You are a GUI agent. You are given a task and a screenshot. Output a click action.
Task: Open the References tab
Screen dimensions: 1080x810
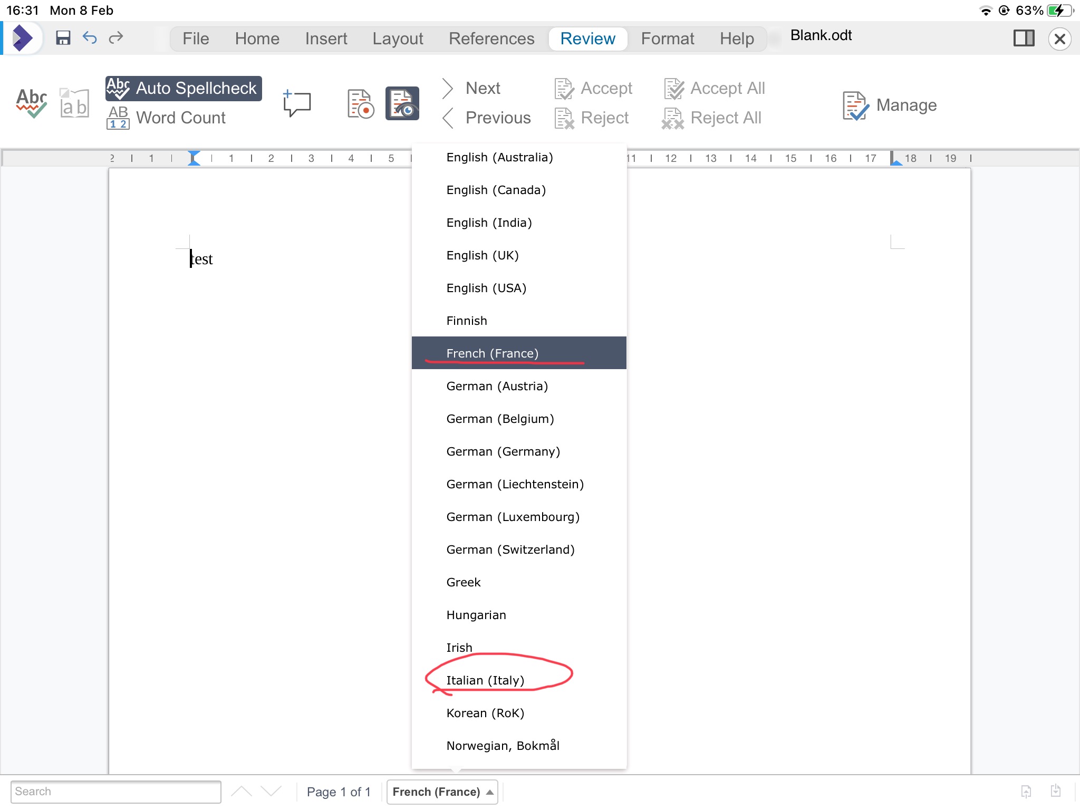tap(491, 38)
